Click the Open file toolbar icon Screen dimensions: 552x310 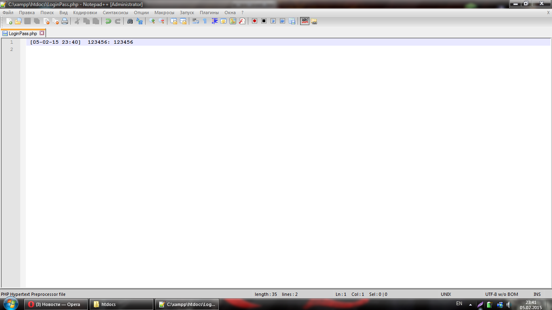click(x=18, y=21)
